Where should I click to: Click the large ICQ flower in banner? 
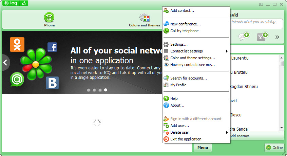(36, 64)
